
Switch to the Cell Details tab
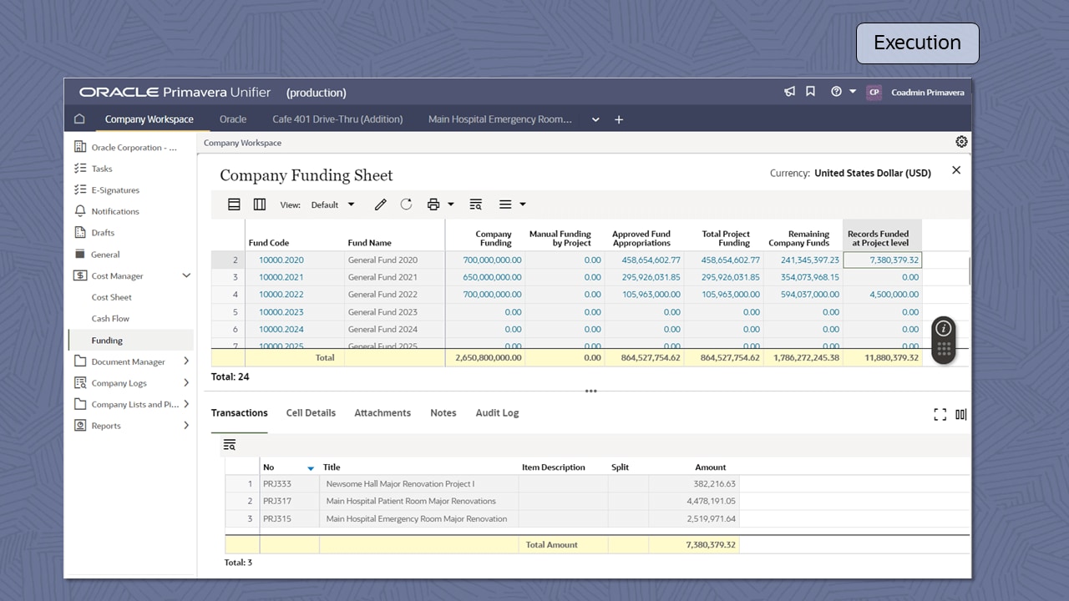tap(311, 413)
